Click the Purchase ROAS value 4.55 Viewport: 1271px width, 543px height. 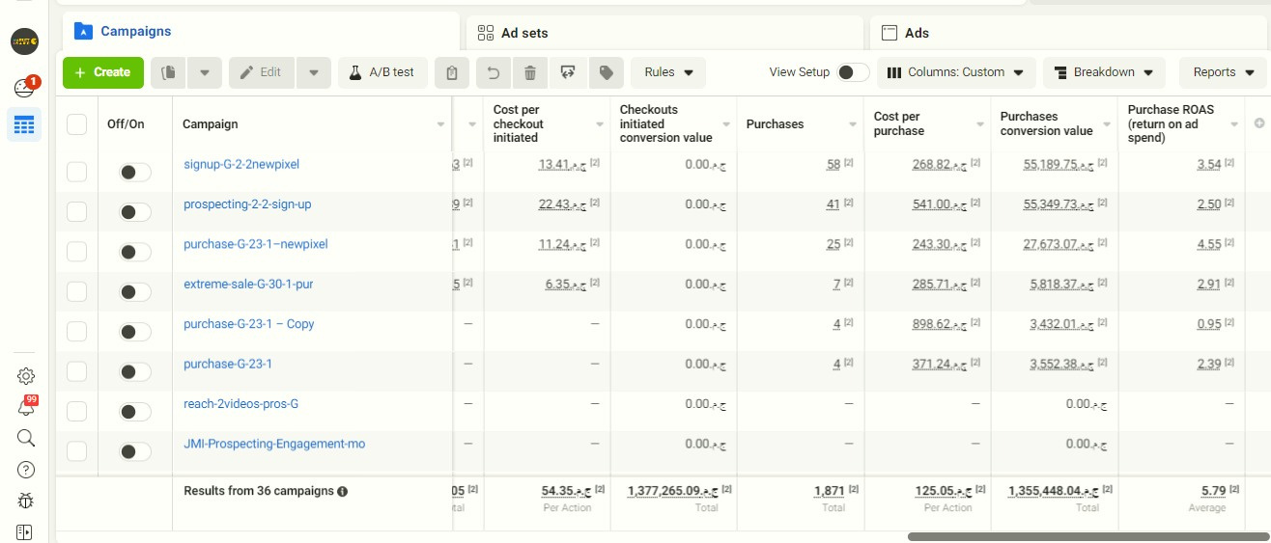[x=1209, y=245]
